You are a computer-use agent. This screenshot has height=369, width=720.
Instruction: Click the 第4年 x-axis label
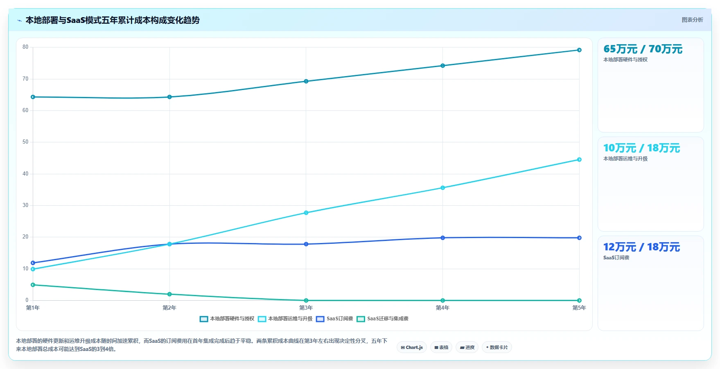tap(442, 308)
